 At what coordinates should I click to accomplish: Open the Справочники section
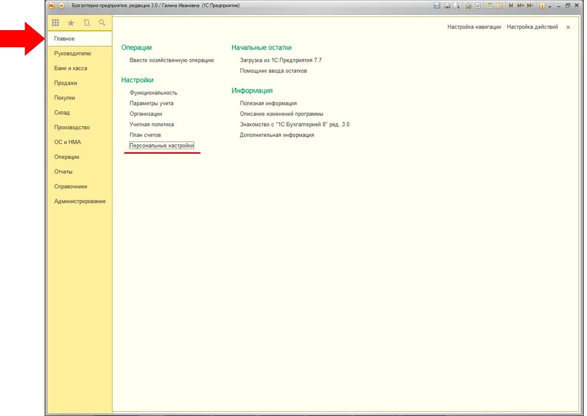click(x=80, y=186)
